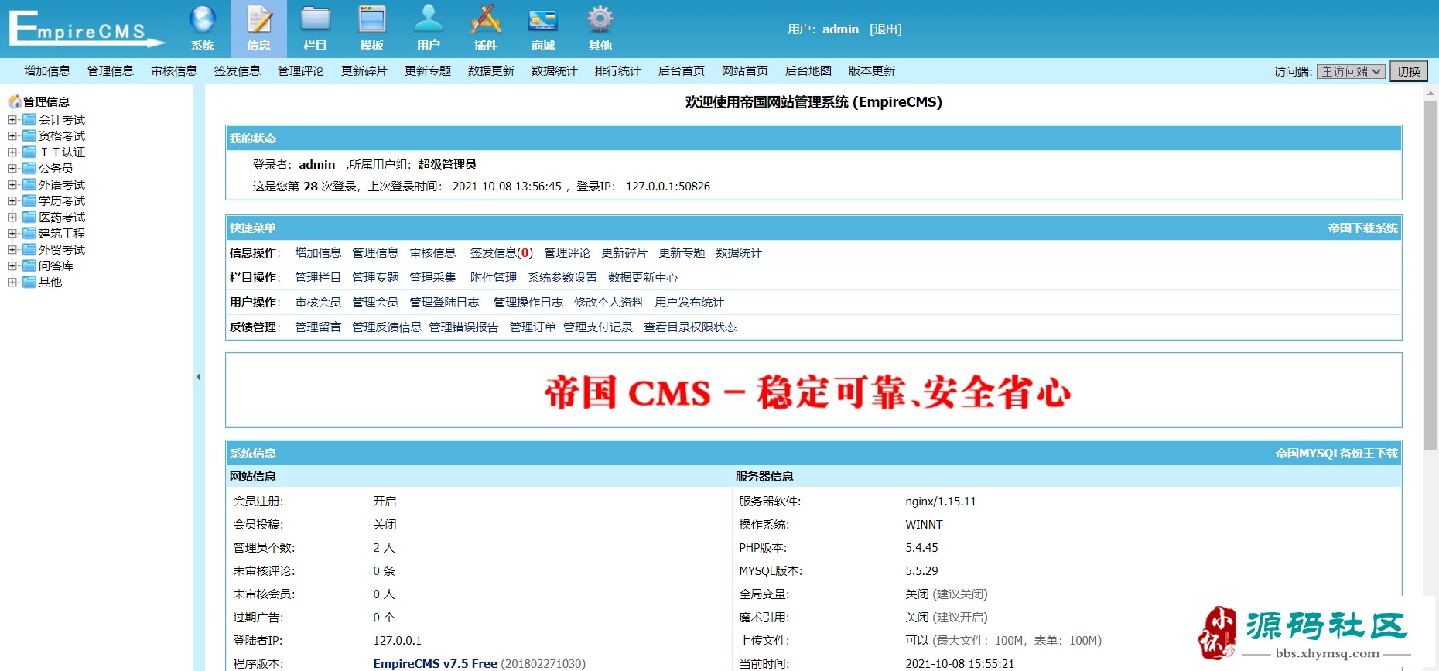
Task: Click the 帝国CMS red banner
Action: (x=808, y=392)
